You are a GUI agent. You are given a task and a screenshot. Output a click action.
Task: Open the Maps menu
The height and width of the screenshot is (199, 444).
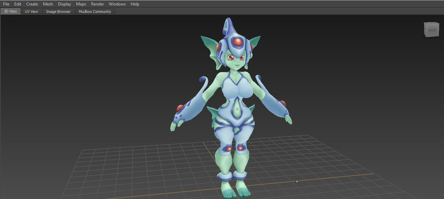click(81, 4)
